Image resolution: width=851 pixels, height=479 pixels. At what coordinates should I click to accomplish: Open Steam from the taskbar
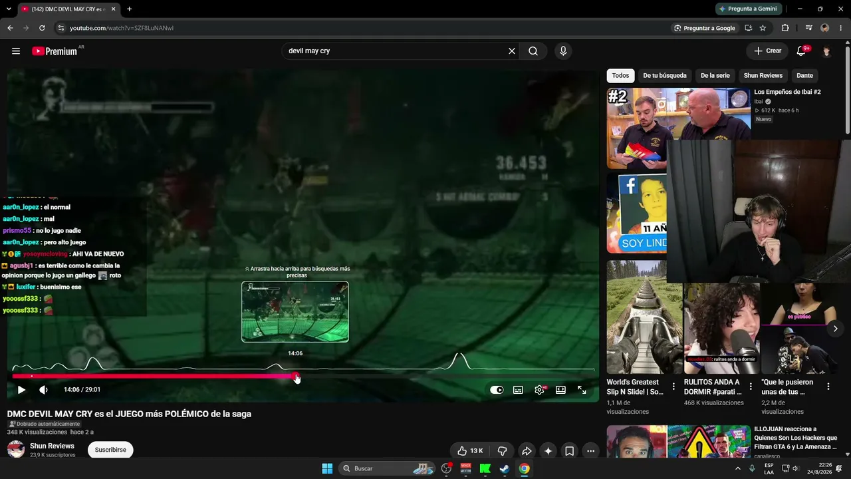[x=505, y=468]
